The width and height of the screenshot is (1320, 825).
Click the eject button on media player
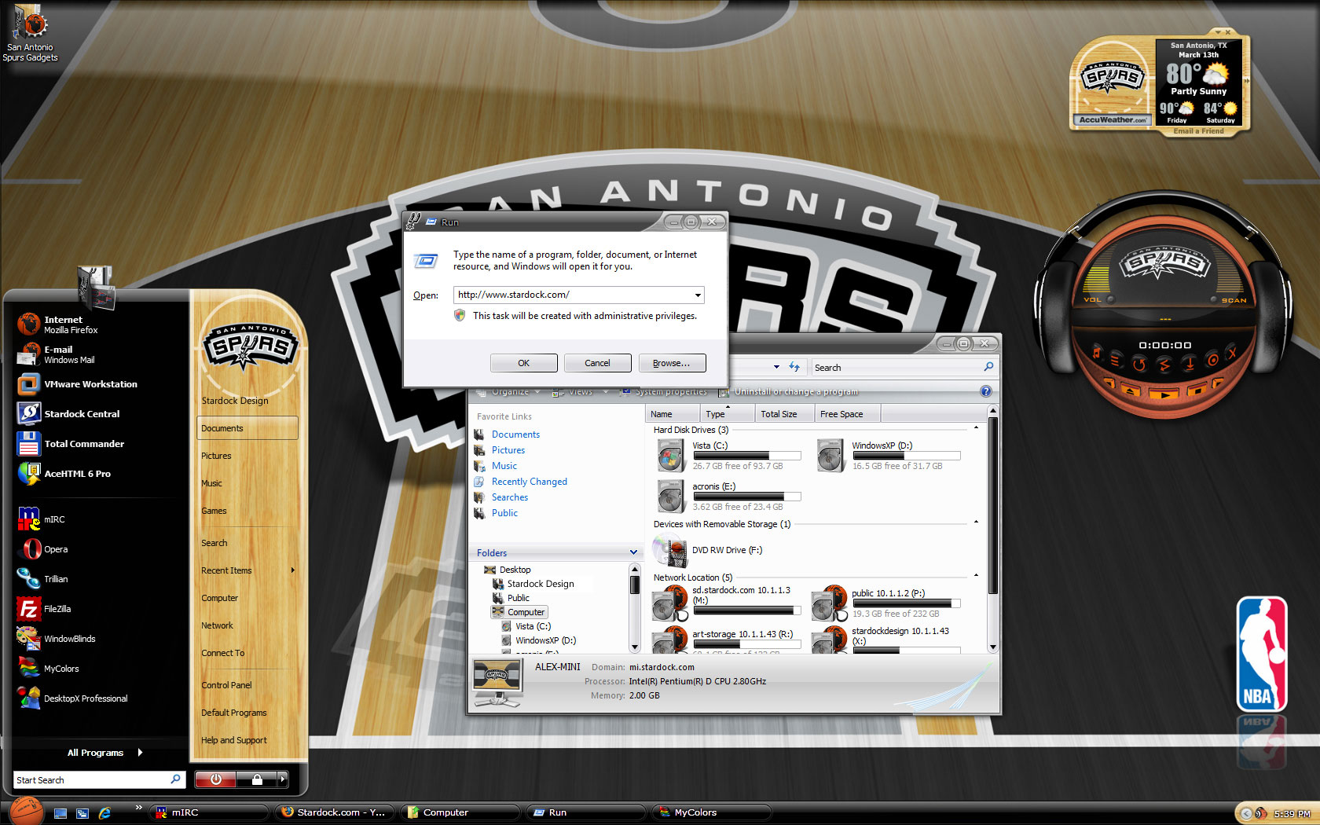tap(1131, 390)
